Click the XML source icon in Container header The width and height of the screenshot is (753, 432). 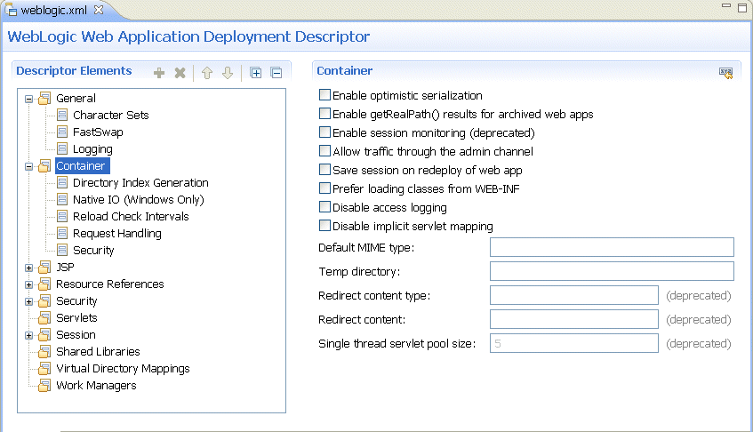click(x=725, y=73)
